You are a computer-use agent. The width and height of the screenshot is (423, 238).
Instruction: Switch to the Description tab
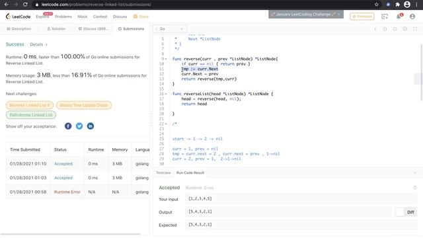click(x=19, y=29)
